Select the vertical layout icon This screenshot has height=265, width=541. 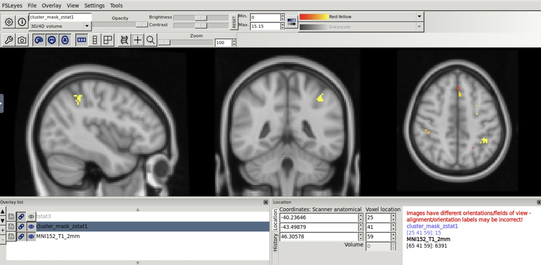[x=95, y=40]
